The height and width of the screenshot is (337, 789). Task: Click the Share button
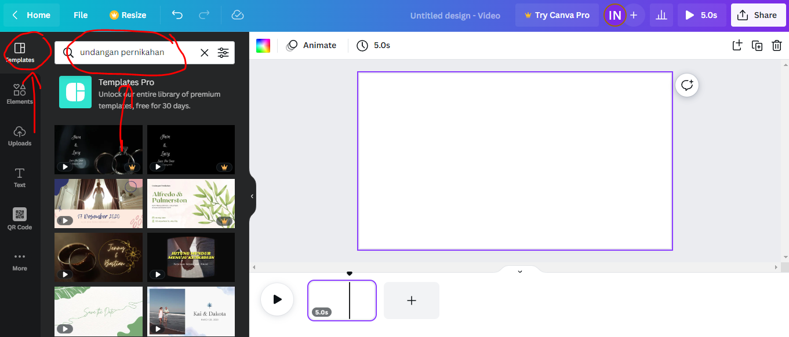[x=758, y=15]
